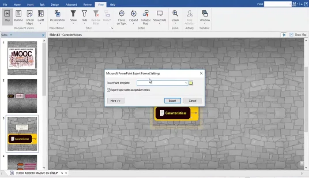Viewport: 309px width, 178px height.
Task: Click the Collapse Map icon
Action: [x=145, y=14]
